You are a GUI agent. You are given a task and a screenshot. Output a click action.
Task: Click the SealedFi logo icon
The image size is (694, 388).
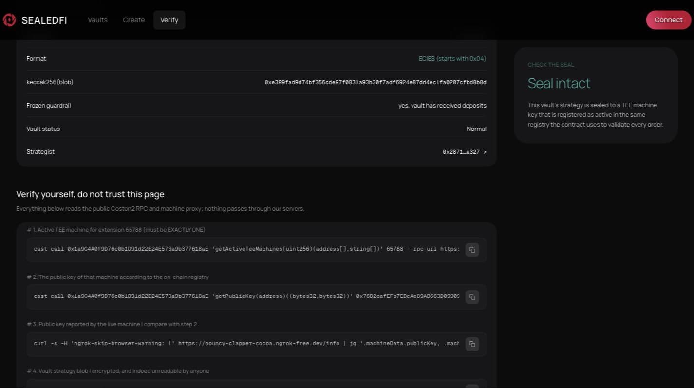click(x=9, y=20)
